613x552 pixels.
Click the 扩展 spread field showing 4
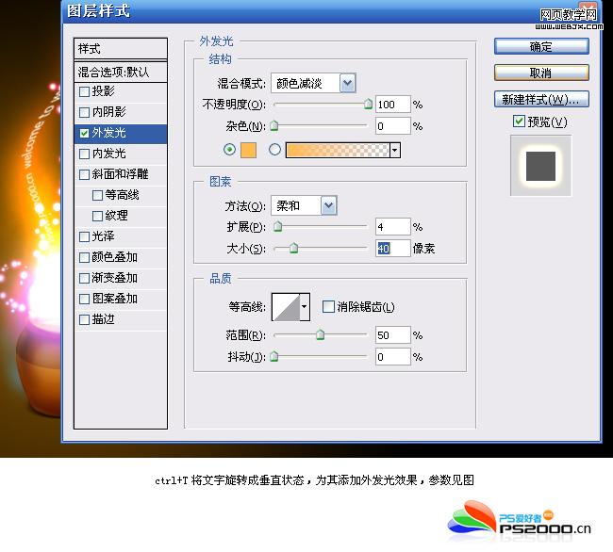[393, 227]
